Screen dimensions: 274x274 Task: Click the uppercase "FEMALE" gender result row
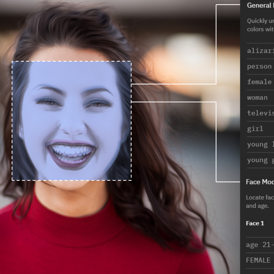260,260
